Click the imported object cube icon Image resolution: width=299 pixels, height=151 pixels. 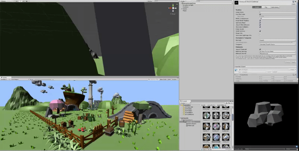[x=236, y=70]
